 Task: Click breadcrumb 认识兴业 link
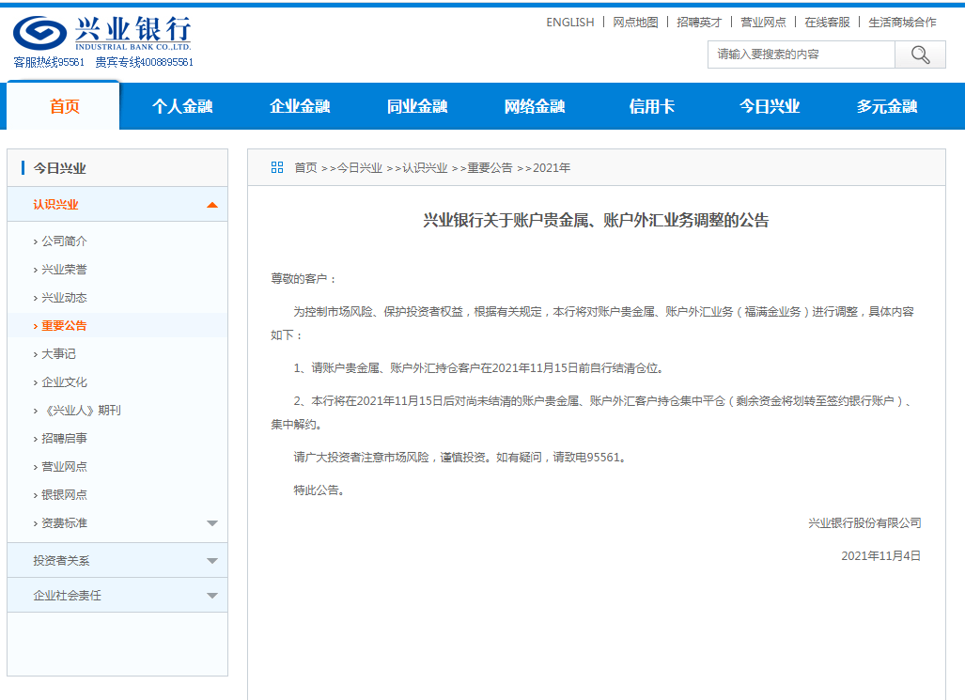click(x=425, y=167)
